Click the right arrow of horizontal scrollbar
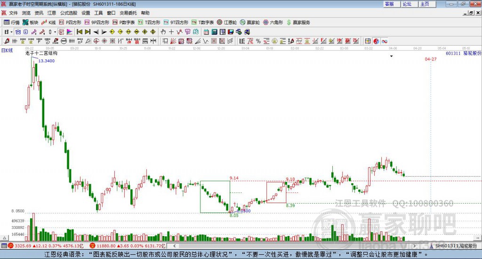The width and height of the screenshot is (482, 259). 414,246
